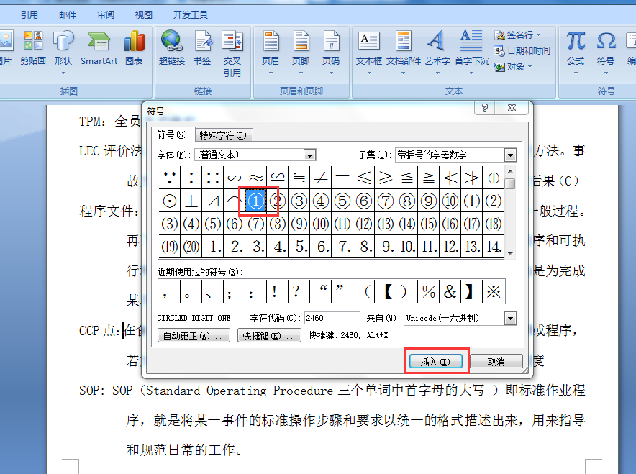Open the Page Number (页码) menu
Image resolution: width=636 pixels, height=474 pixels.
(331, 53)
